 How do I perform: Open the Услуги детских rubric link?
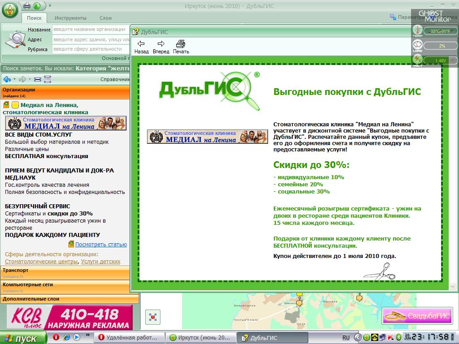(101, 262)
